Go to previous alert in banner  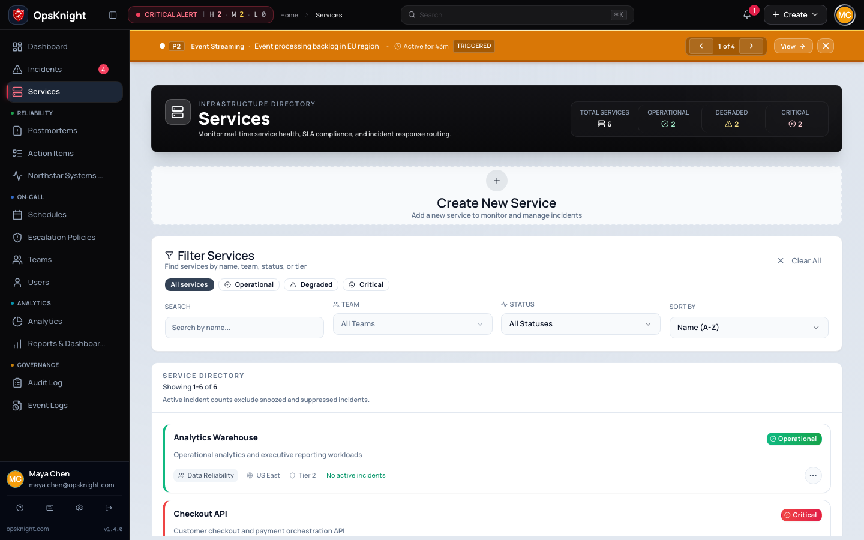coord(701,46)
